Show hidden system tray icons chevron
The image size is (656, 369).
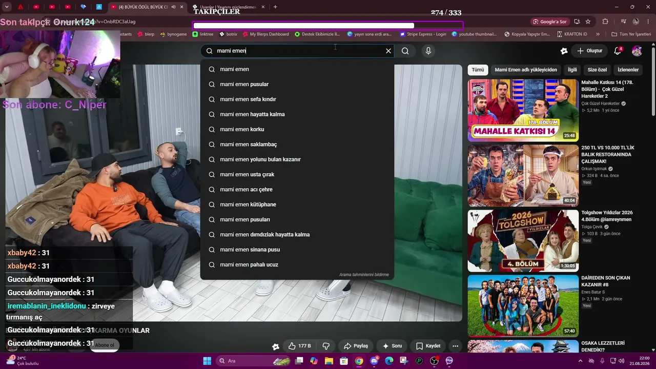coord(581,361)
